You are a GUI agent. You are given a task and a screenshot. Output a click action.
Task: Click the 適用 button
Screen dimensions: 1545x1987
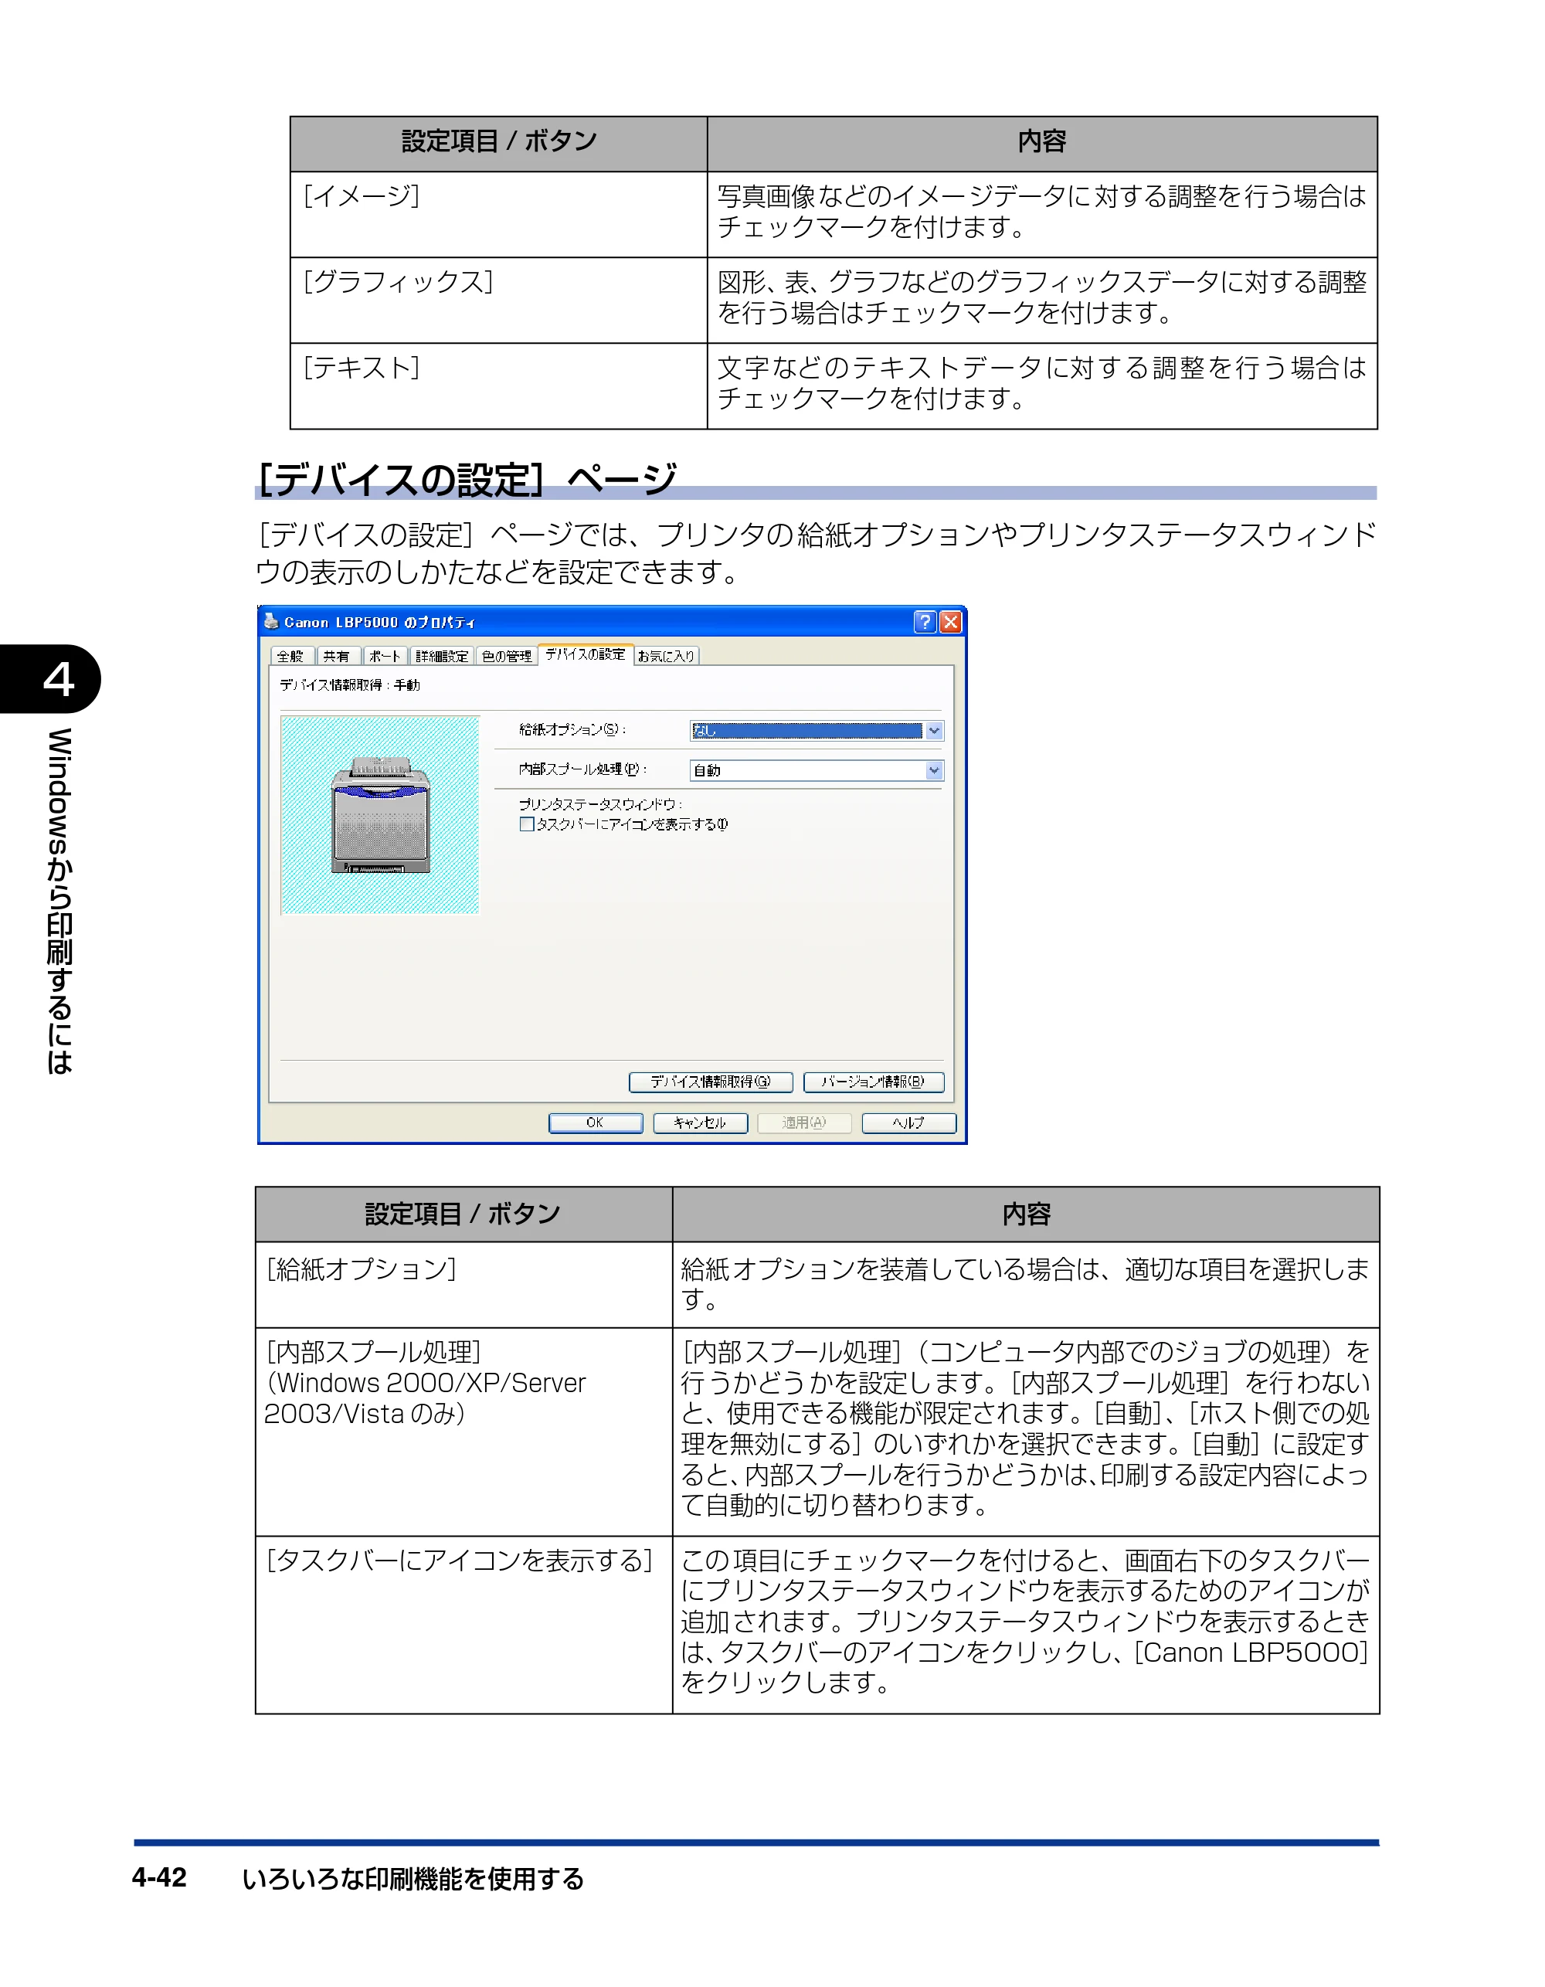804,1123
